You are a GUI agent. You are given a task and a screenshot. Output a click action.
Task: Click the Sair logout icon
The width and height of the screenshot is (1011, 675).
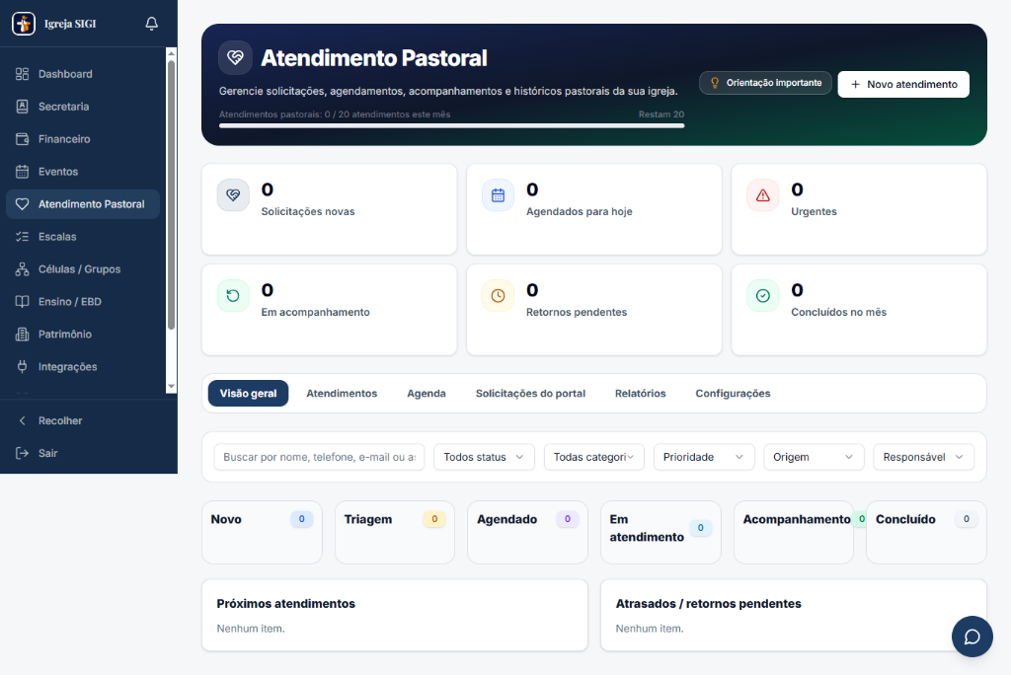click(x=22, y=453)
